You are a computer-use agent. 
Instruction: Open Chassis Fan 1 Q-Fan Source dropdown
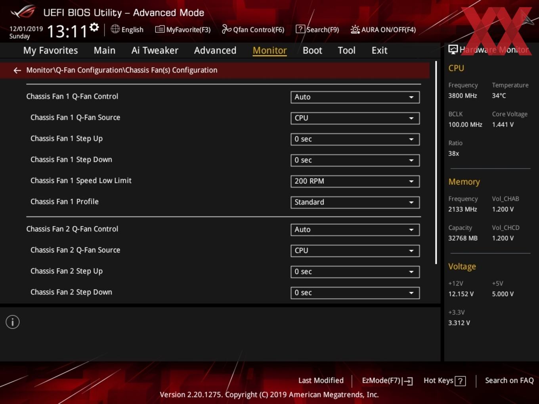[355, 118]
